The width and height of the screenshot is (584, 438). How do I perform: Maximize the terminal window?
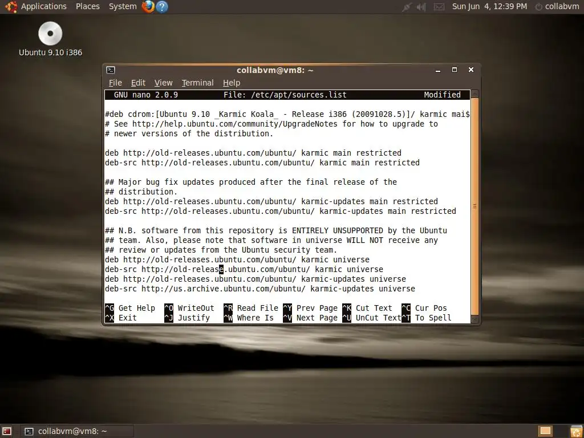(x=455, y=70)
